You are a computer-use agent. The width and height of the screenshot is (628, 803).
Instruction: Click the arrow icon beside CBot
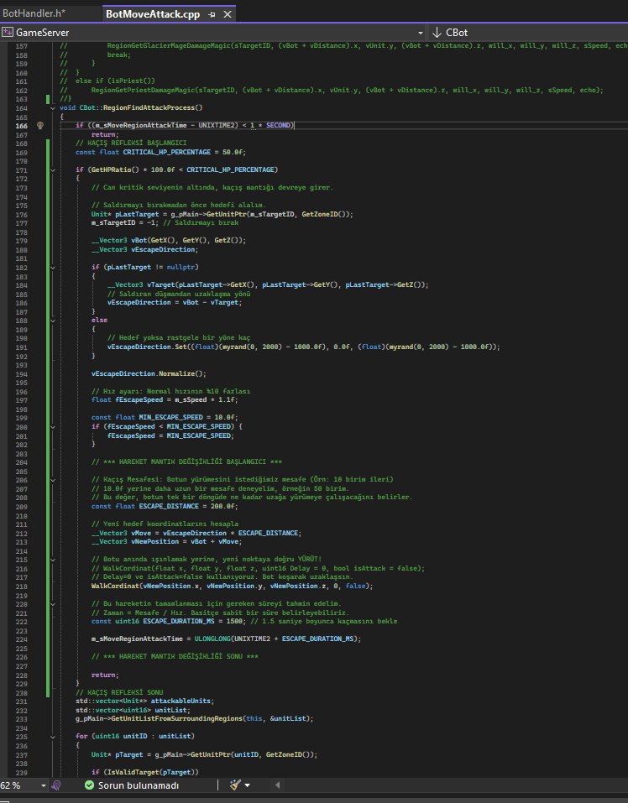click(x=437, y=32)
